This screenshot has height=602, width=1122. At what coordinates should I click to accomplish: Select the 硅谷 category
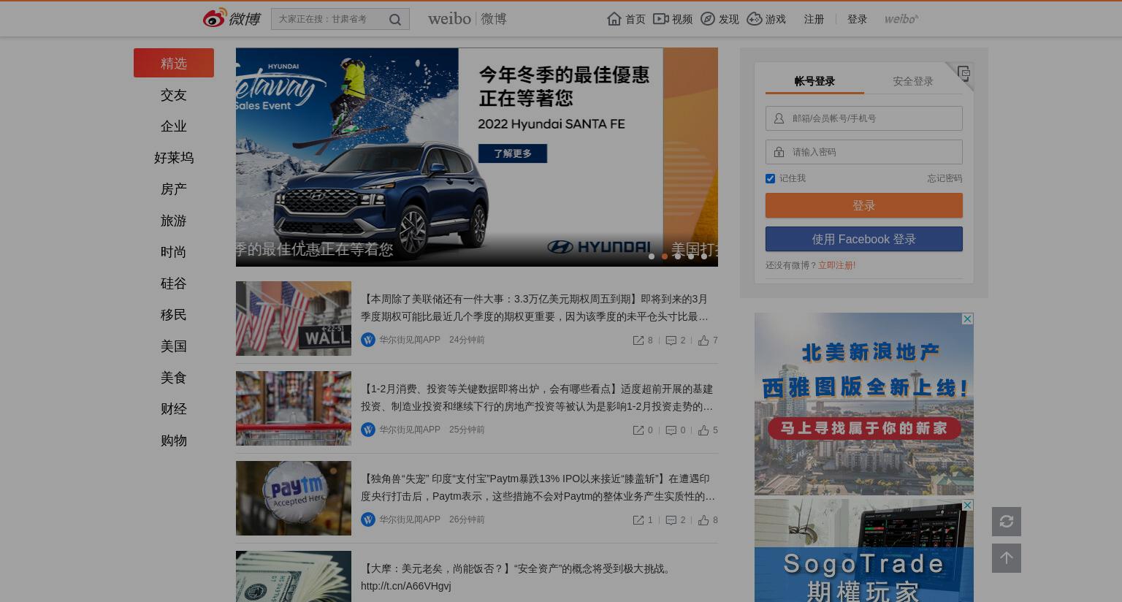point(174,283)
